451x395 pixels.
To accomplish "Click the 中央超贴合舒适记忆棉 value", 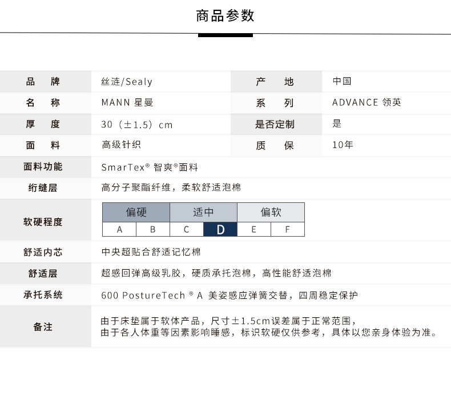I will [151, 252].
